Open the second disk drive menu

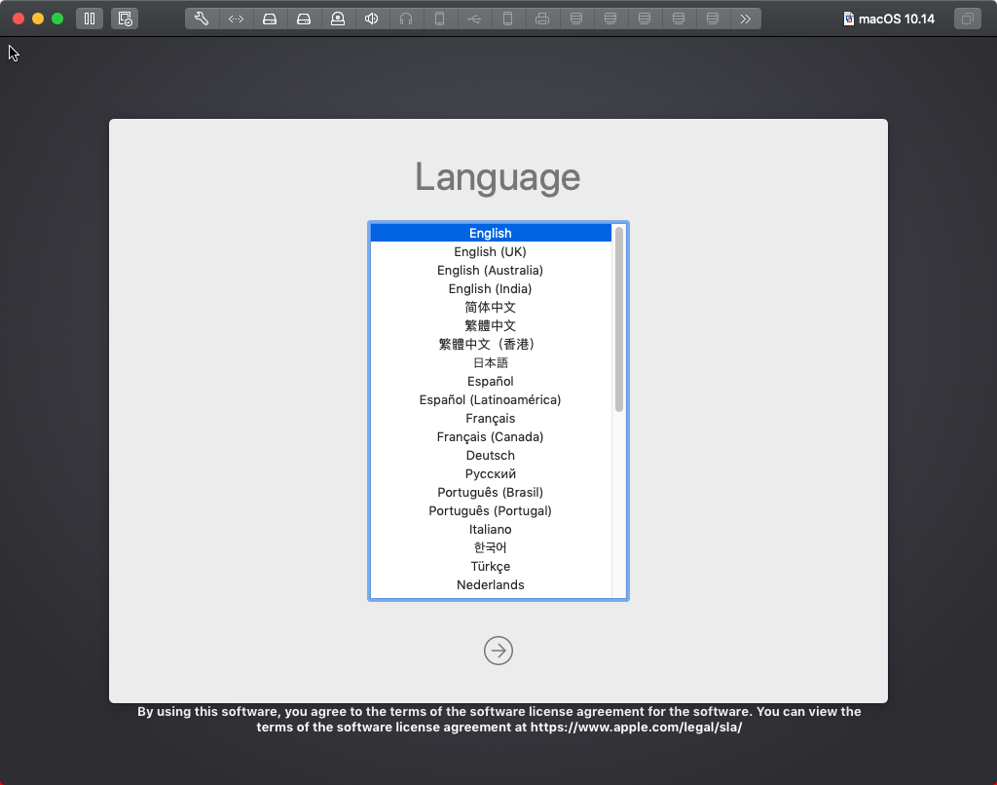point(304,19)
